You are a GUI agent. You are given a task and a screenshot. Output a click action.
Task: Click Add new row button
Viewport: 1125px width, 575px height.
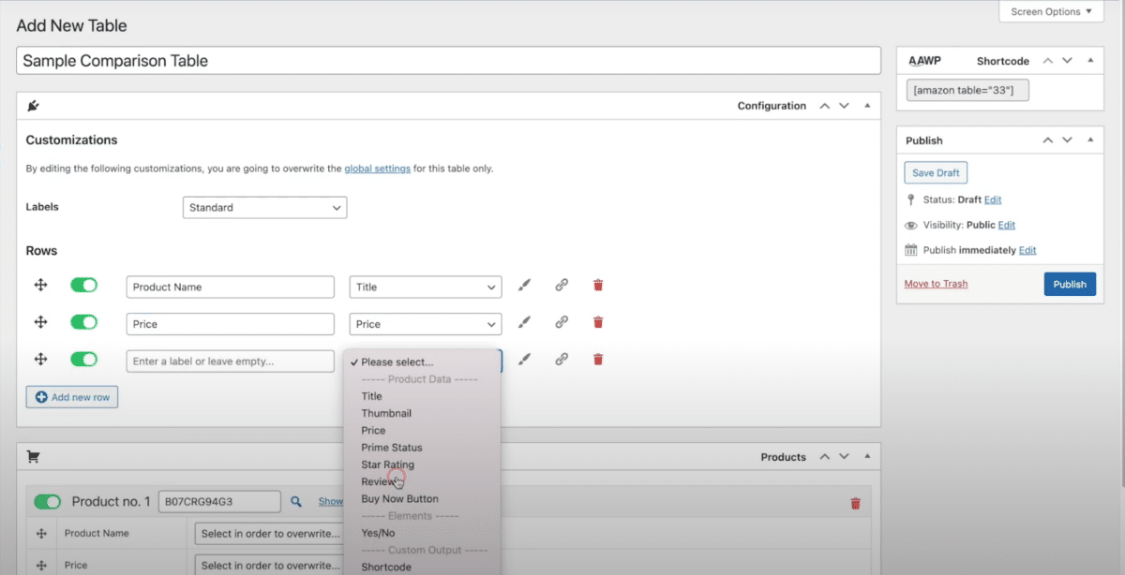tap(72, 397)
